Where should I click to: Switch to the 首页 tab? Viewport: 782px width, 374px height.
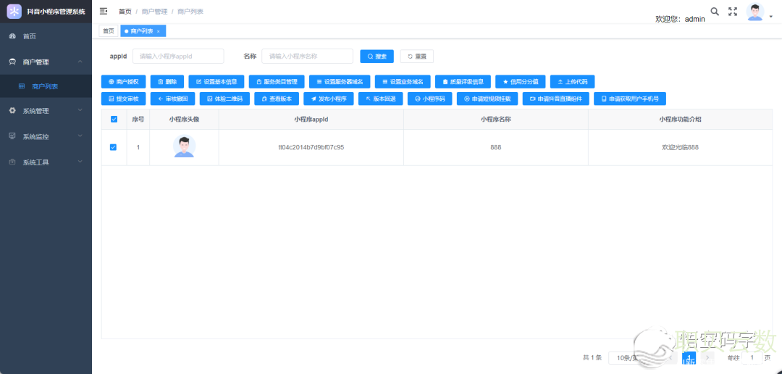[108, 31]
